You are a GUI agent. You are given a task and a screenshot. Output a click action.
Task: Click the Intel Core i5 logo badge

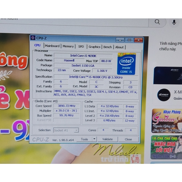point(126,64)
